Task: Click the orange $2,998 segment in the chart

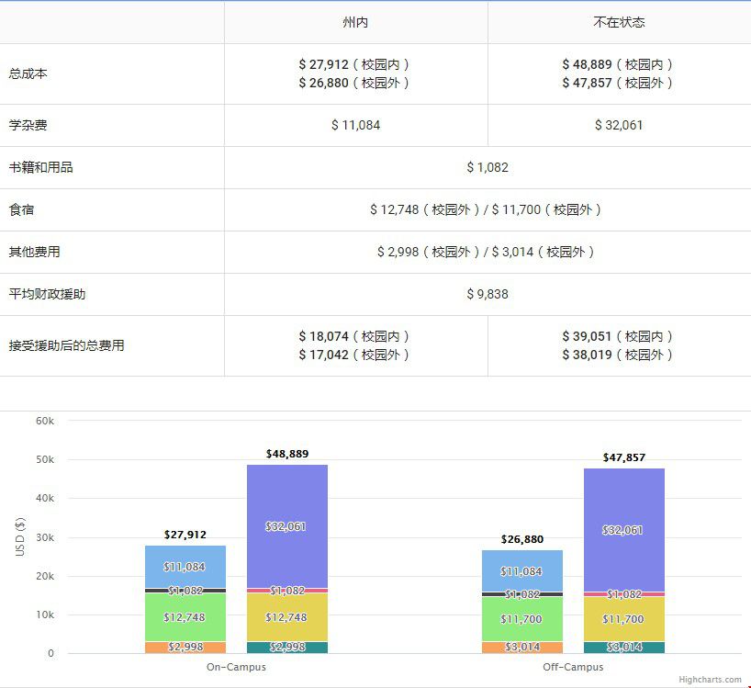Action: (x=185, y=648)
